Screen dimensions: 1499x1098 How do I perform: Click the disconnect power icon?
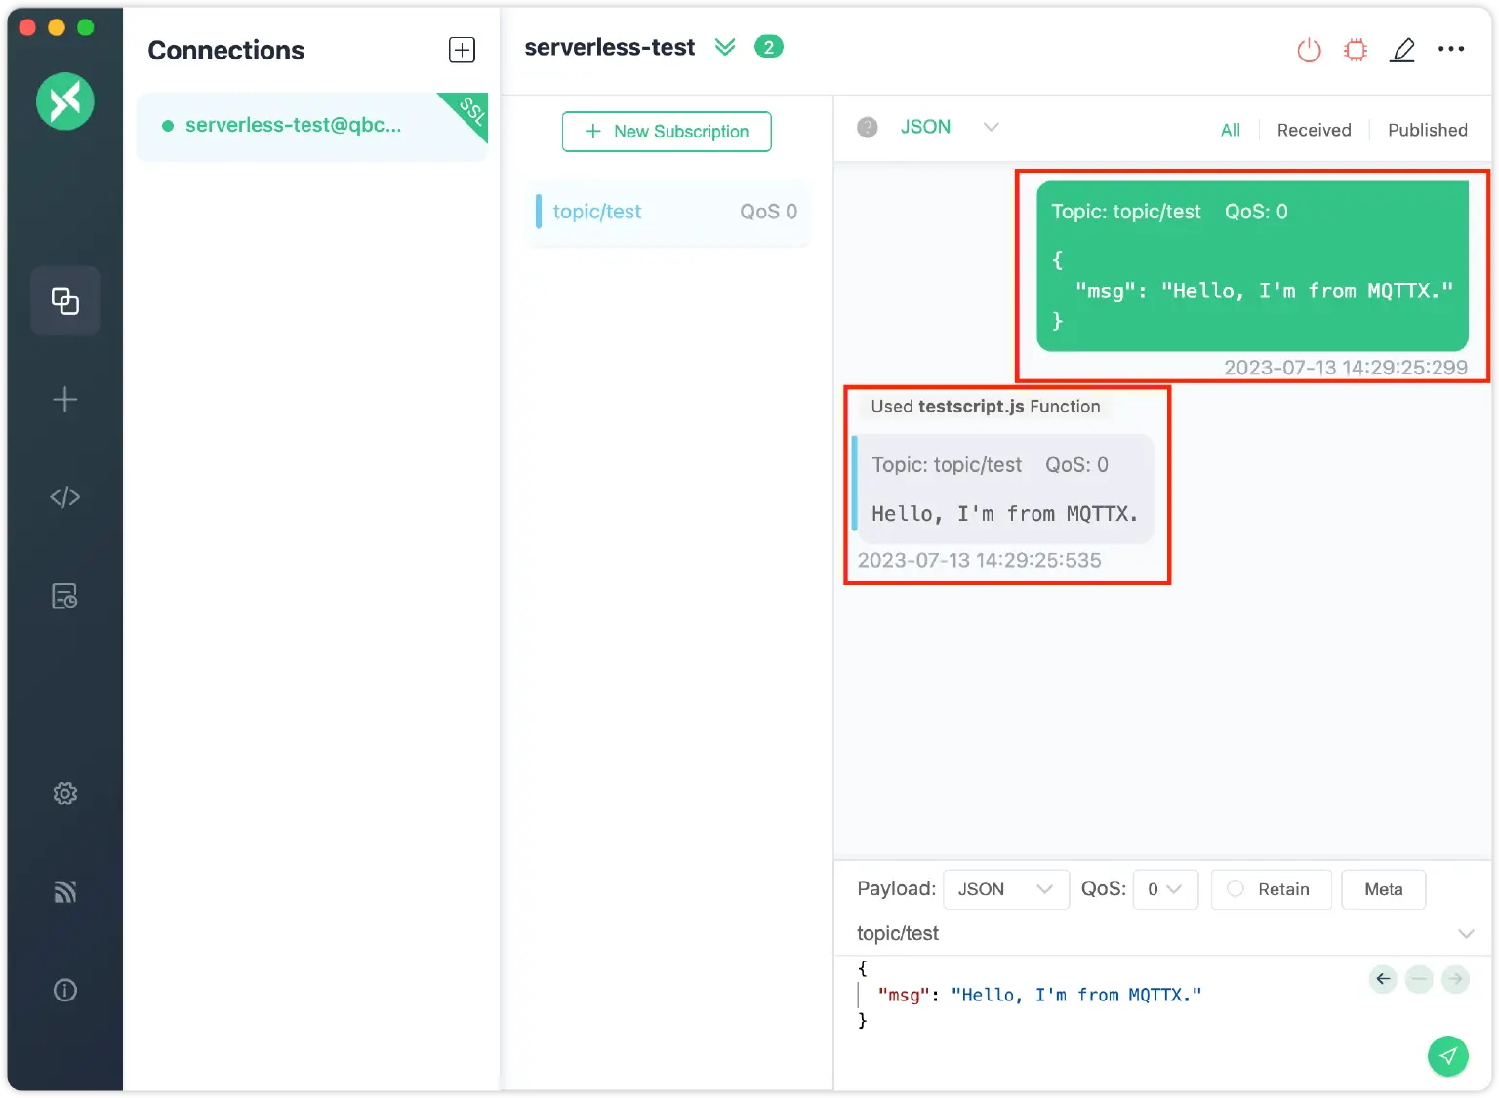click(x=1309, y=50)
